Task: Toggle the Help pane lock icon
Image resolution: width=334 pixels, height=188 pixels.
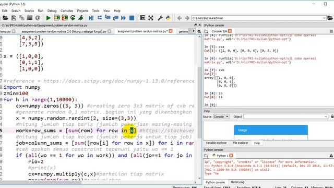Action: click(332, 116)
